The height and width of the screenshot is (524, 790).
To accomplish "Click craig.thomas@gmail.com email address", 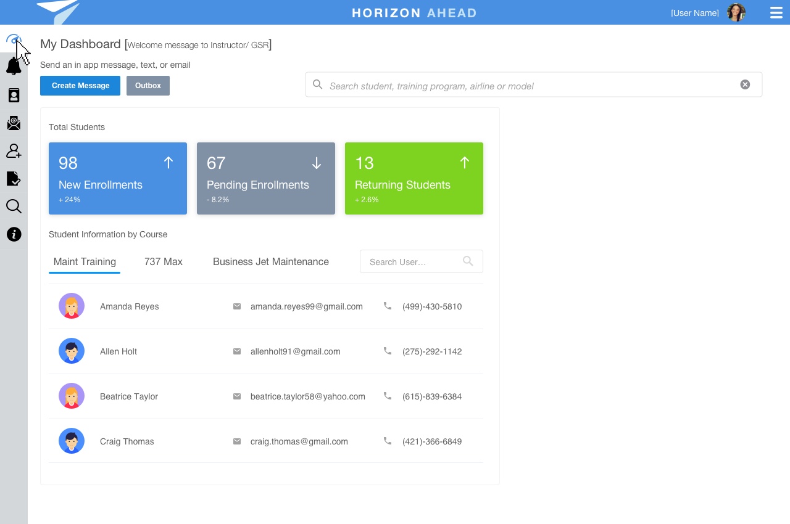I will [299, 441].
